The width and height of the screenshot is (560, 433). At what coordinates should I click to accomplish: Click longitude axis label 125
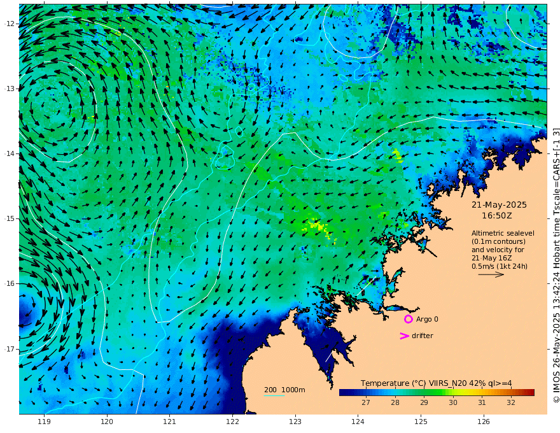[421, 422]
